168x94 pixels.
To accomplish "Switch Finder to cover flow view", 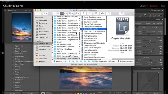I will coord(65,13).
